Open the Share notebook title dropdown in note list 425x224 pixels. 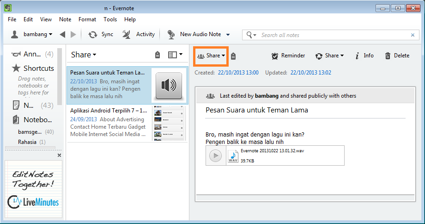pyautogui.click(x=84, y=55)
